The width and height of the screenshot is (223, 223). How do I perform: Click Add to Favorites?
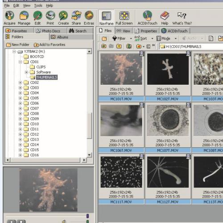pos(50,45)
